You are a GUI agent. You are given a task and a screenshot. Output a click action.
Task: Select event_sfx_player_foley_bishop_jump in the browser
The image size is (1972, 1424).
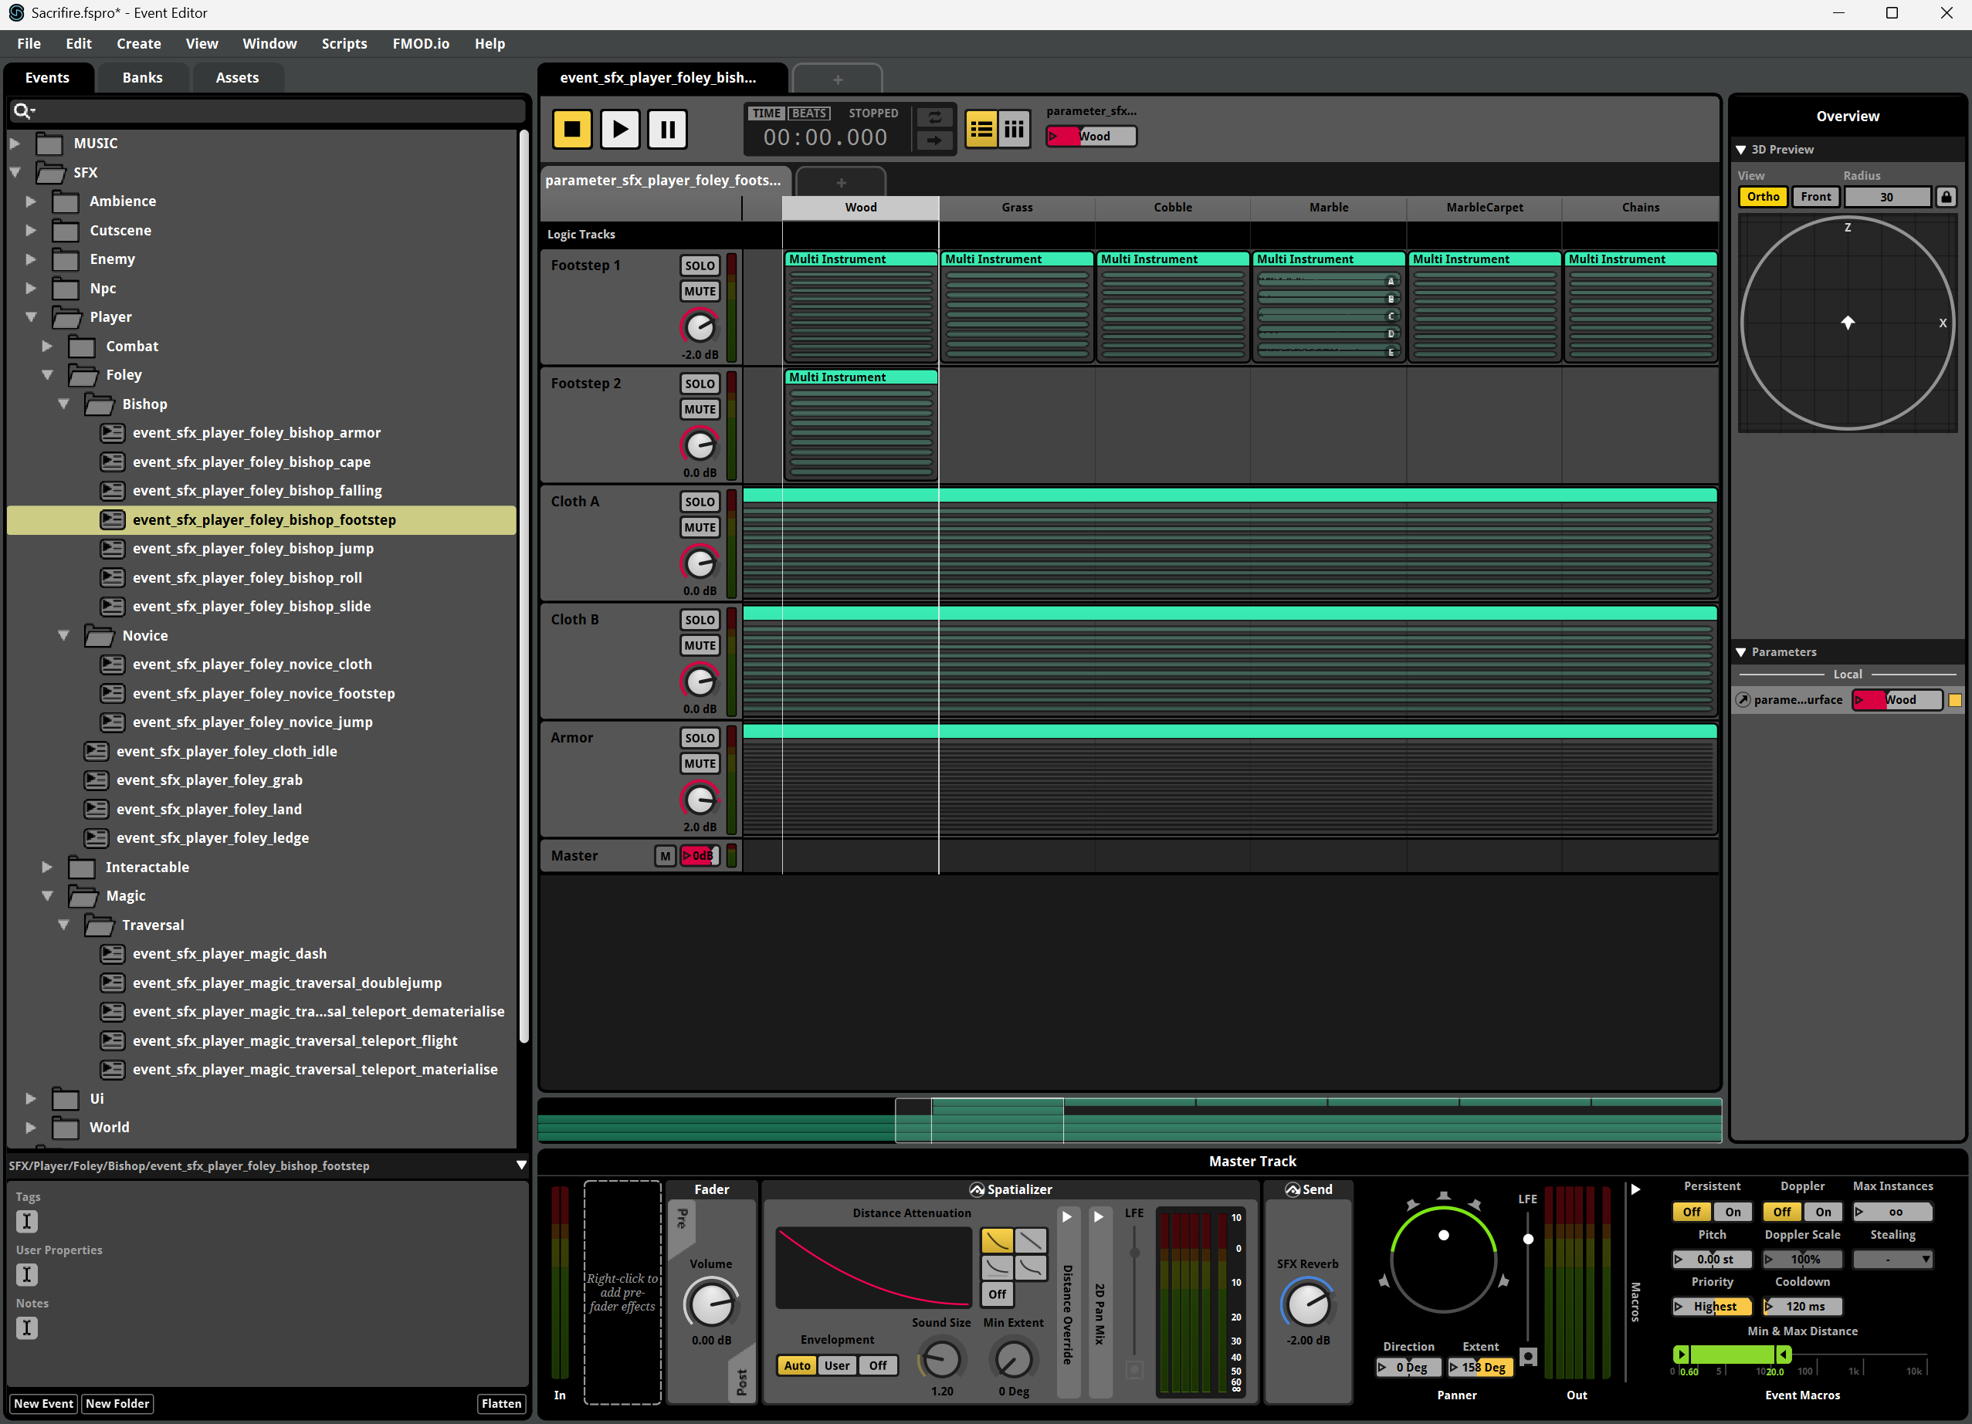(252, 549)
